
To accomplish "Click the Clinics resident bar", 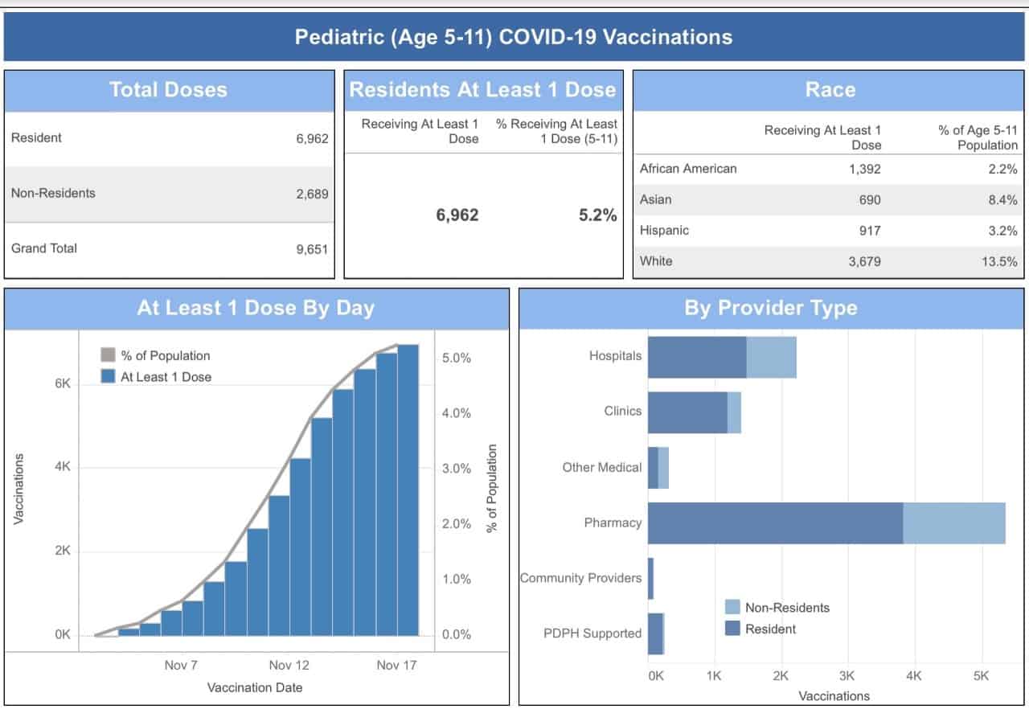I will [x=687, y=412].
